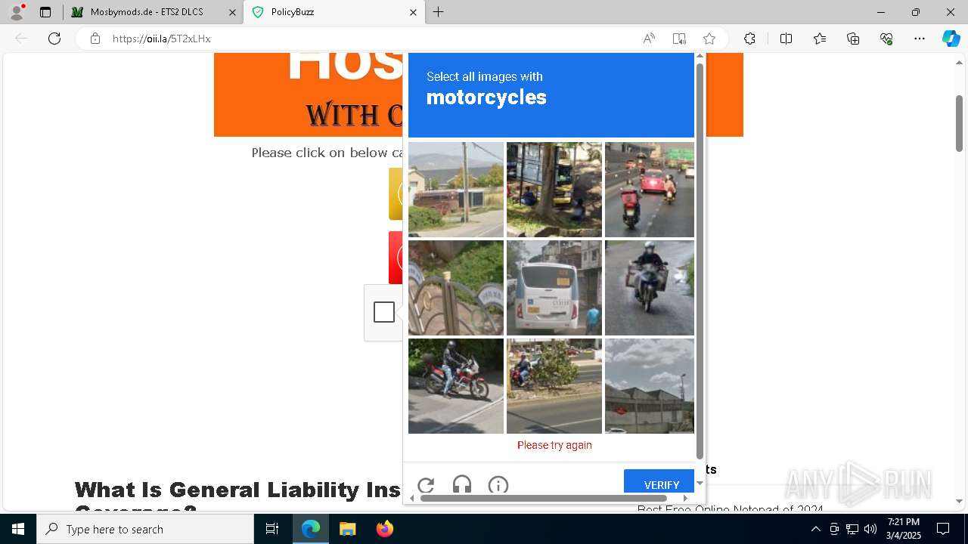Click captcha frame scroll-down arrow

tap(700, 483)
